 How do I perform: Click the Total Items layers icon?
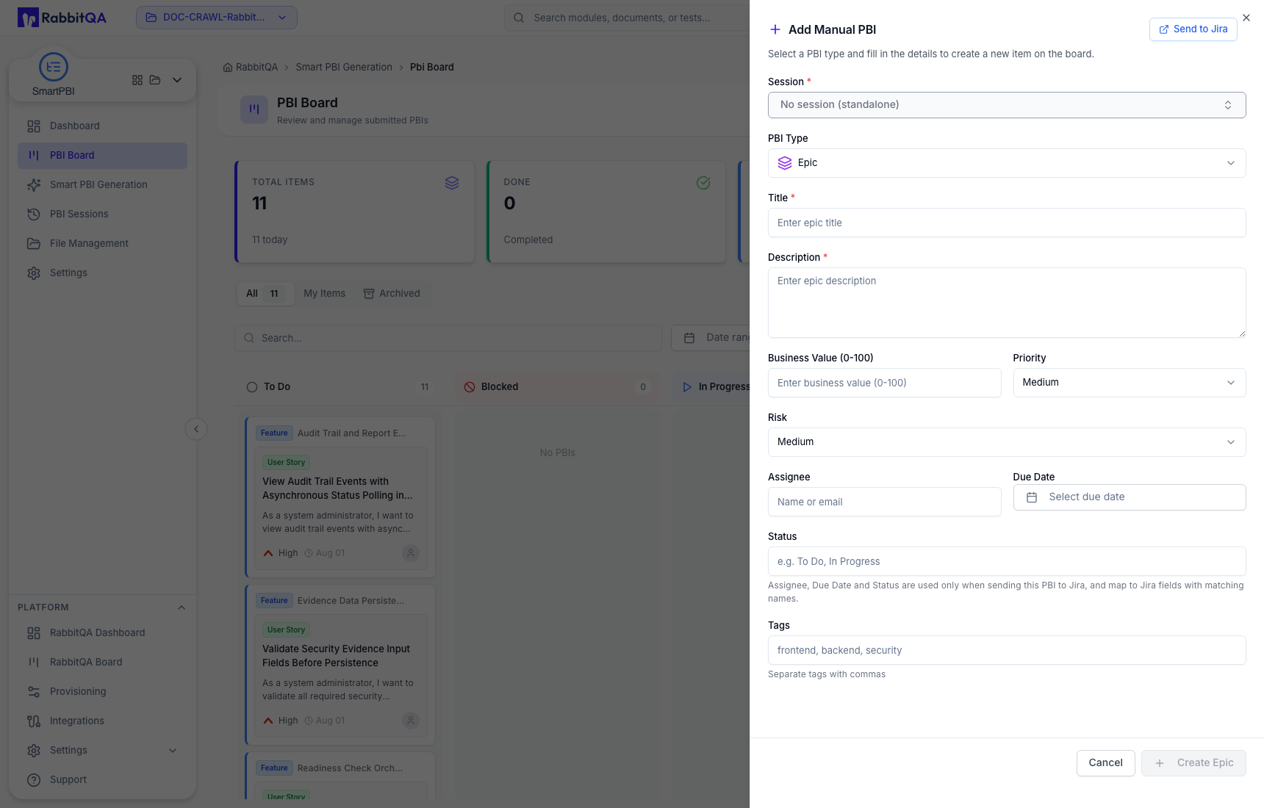pos(452,183)
